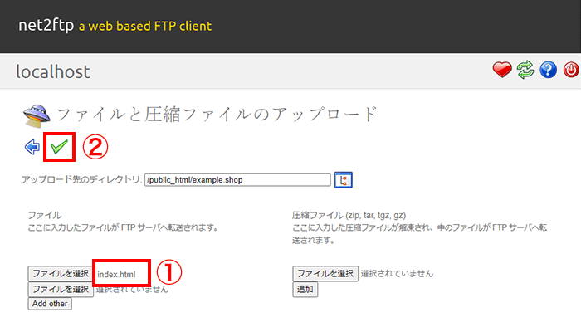Screen dimensions: 581x332
Task: Click the red circled number 1 marker
Action: click(x=169, y=272)
